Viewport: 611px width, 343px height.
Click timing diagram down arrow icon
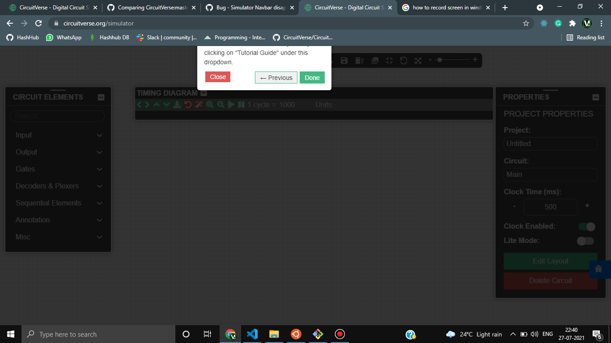[166, 105]
